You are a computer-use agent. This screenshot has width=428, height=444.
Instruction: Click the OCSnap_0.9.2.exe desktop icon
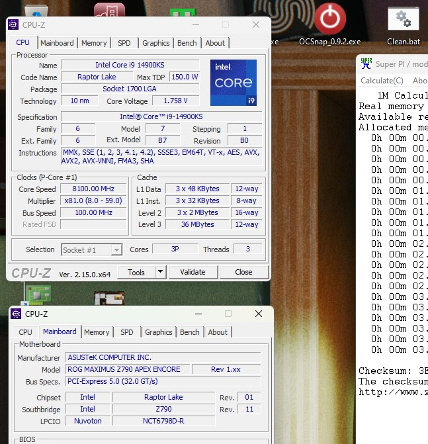click(x=330, y=24)
